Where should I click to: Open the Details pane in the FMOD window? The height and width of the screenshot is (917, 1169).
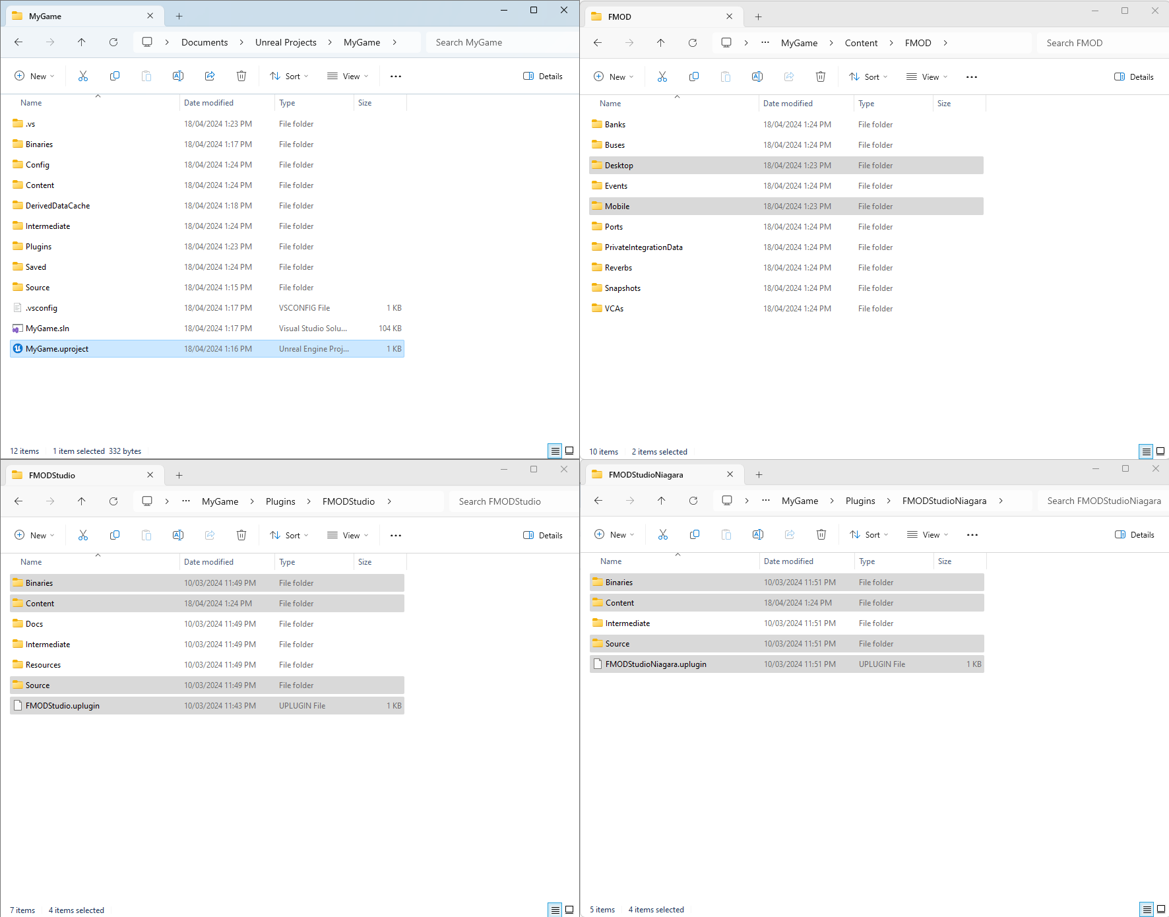1133,77
